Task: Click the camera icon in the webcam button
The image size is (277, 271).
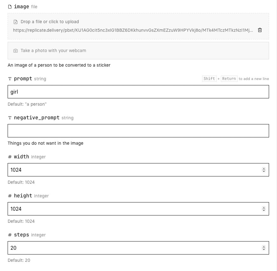Action: [16, 51]
